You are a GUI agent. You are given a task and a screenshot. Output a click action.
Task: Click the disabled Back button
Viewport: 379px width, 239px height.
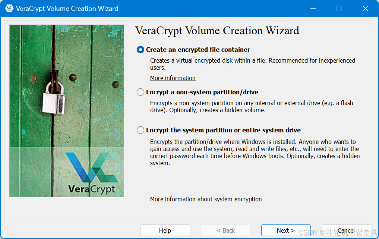pyautogui.click(x=225, y=230)
